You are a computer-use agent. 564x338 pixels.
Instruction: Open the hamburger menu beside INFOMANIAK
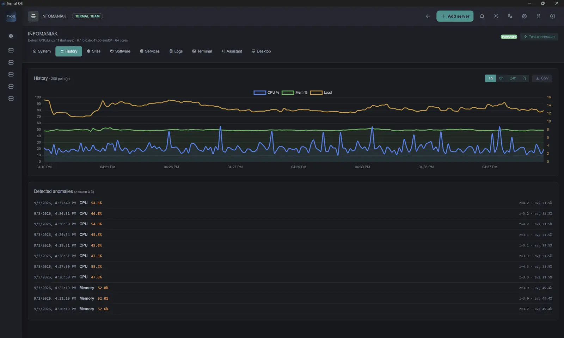[33, 16]
